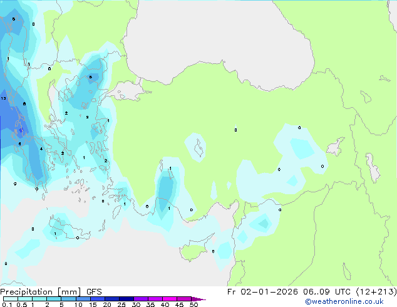This screenshot has height=307, width=397.
Task: Click the '0.1' legend scale label
Action: click(7, 304)
